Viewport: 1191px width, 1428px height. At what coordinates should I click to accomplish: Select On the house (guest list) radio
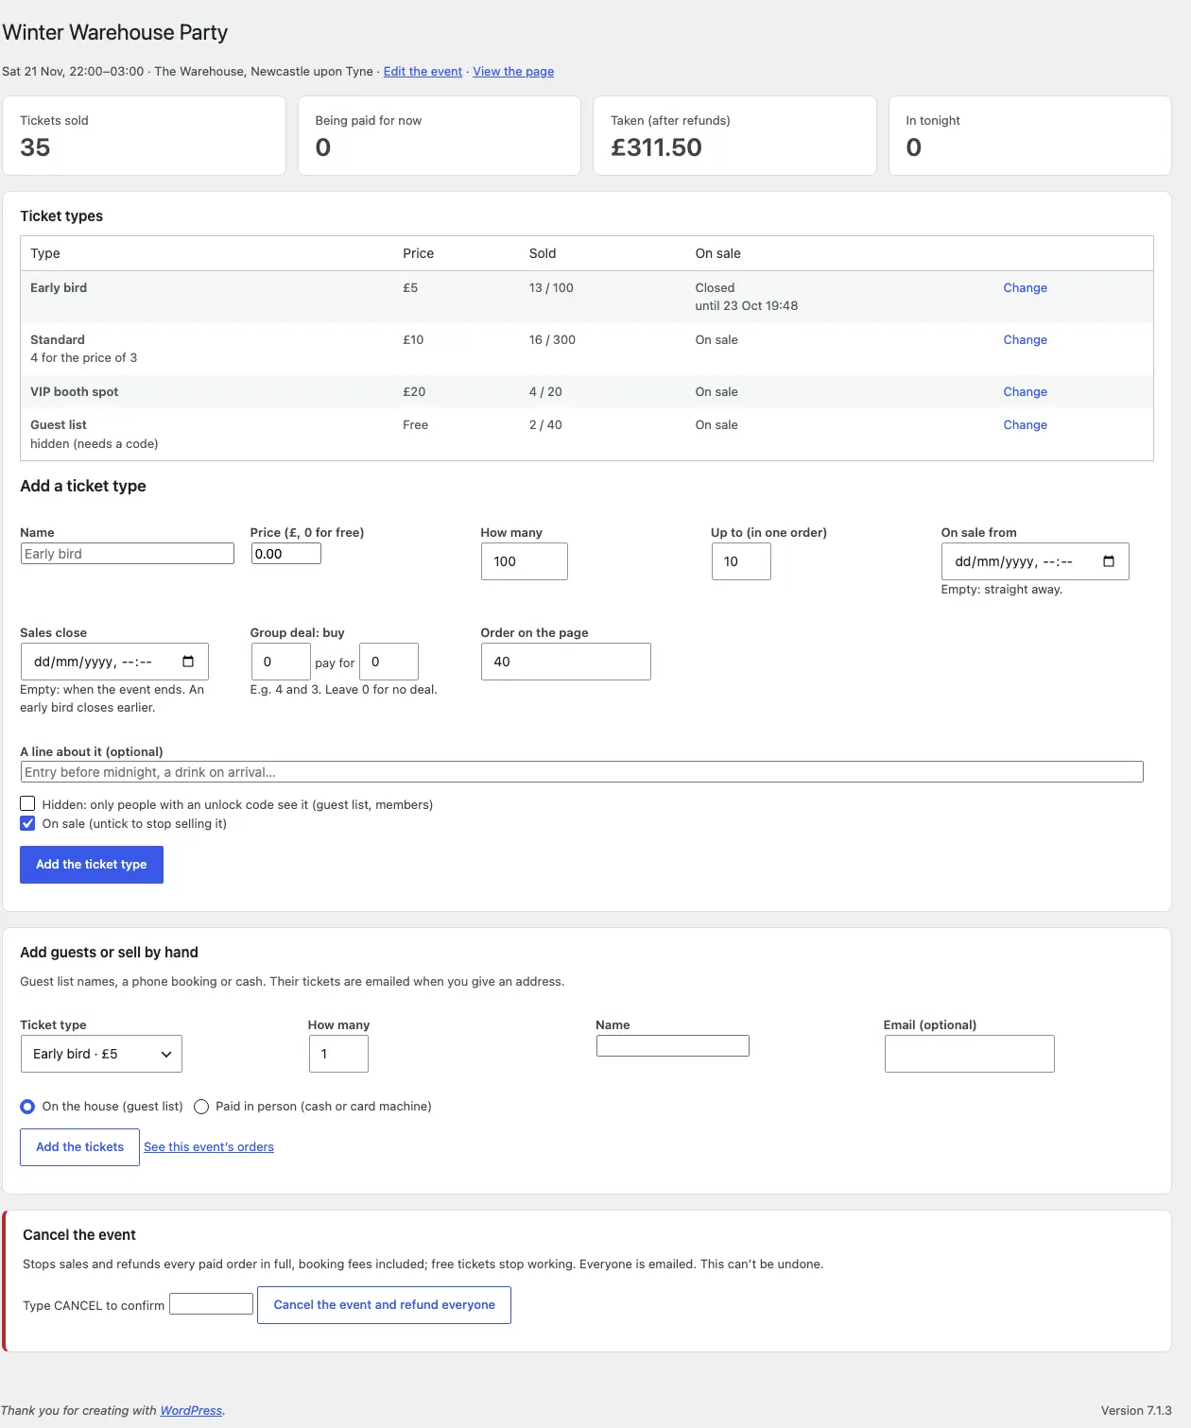(27, 1107)
